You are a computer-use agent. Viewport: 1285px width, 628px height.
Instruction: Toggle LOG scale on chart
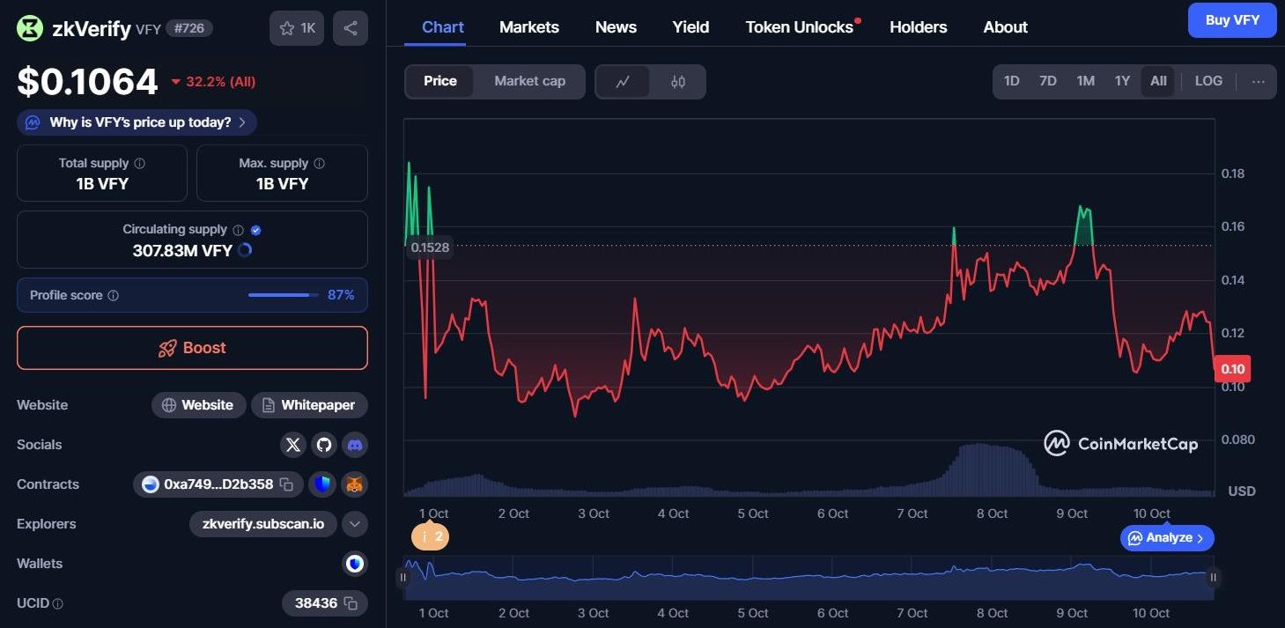pos(1207,81)
